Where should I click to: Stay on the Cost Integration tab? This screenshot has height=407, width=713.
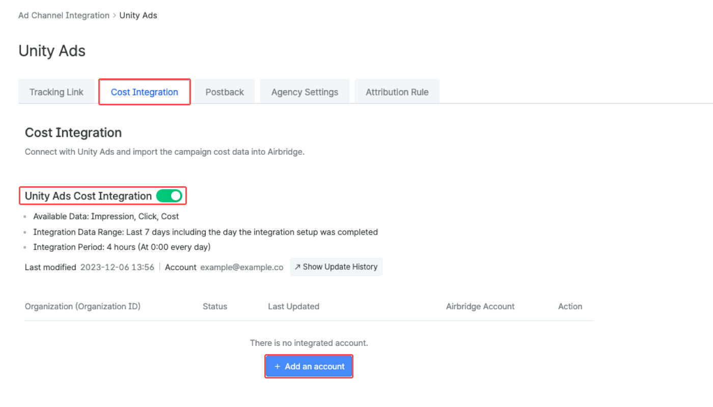(x=144, y=92)
